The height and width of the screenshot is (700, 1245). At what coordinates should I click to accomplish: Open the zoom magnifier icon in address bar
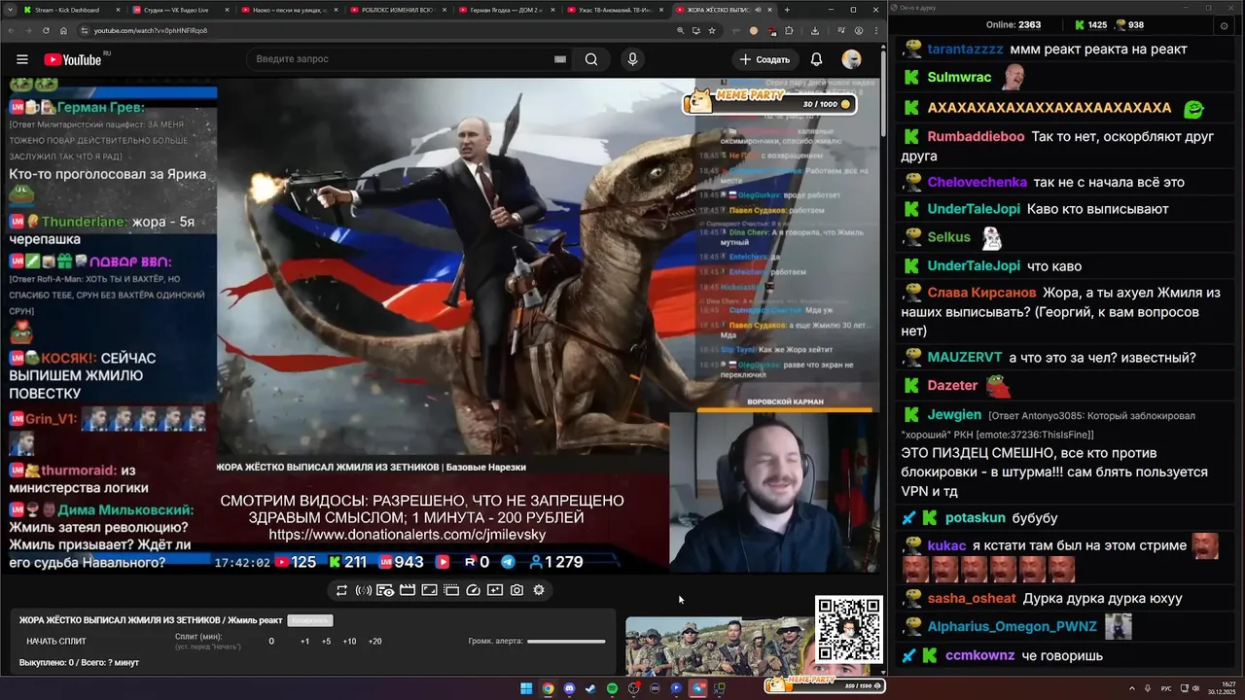point(680,30)
